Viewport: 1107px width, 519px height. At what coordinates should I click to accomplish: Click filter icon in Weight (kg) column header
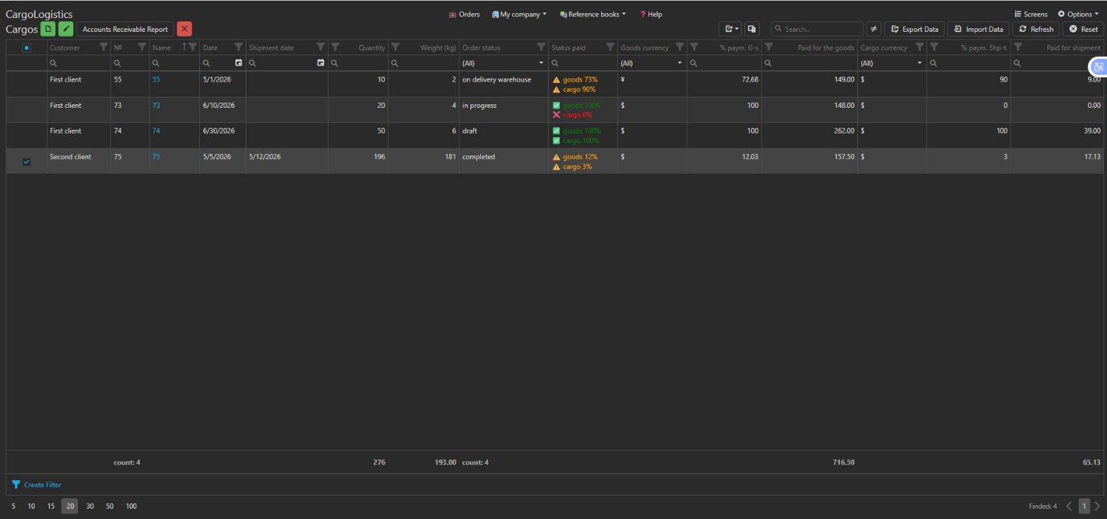click(395, 47)
